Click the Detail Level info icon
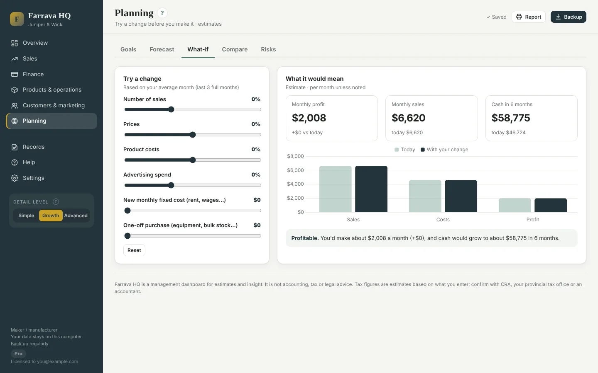Viewport: 598px width, 373px height. tap(56, 202)
